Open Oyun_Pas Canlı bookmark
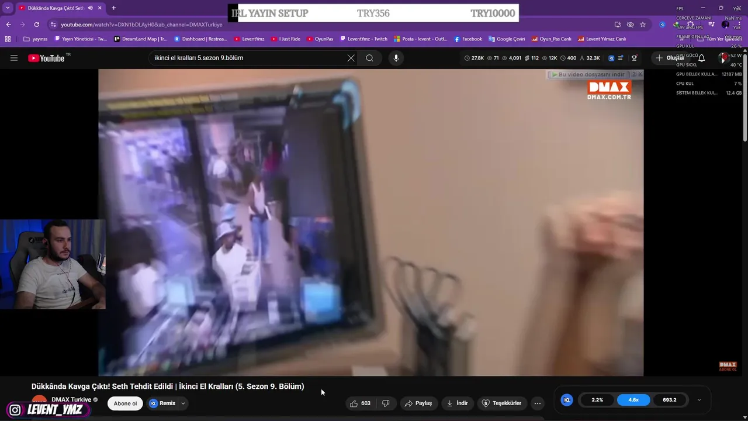 coord(551,39)
